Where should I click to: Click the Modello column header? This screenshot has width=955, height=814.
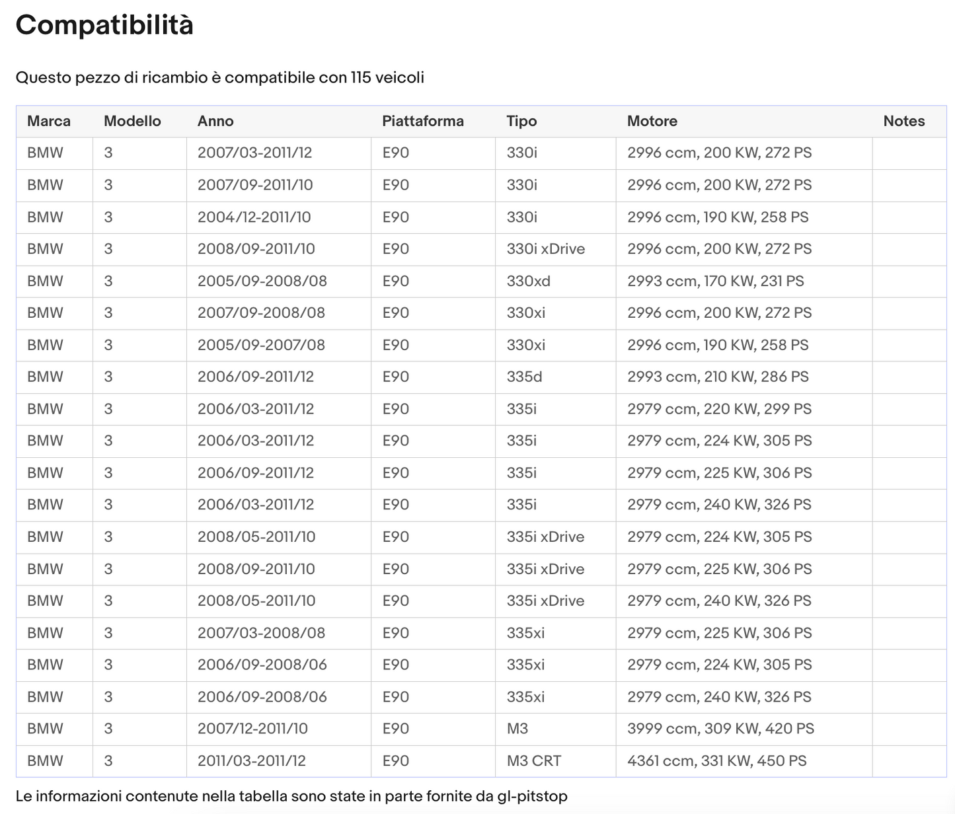pos(132,121)
